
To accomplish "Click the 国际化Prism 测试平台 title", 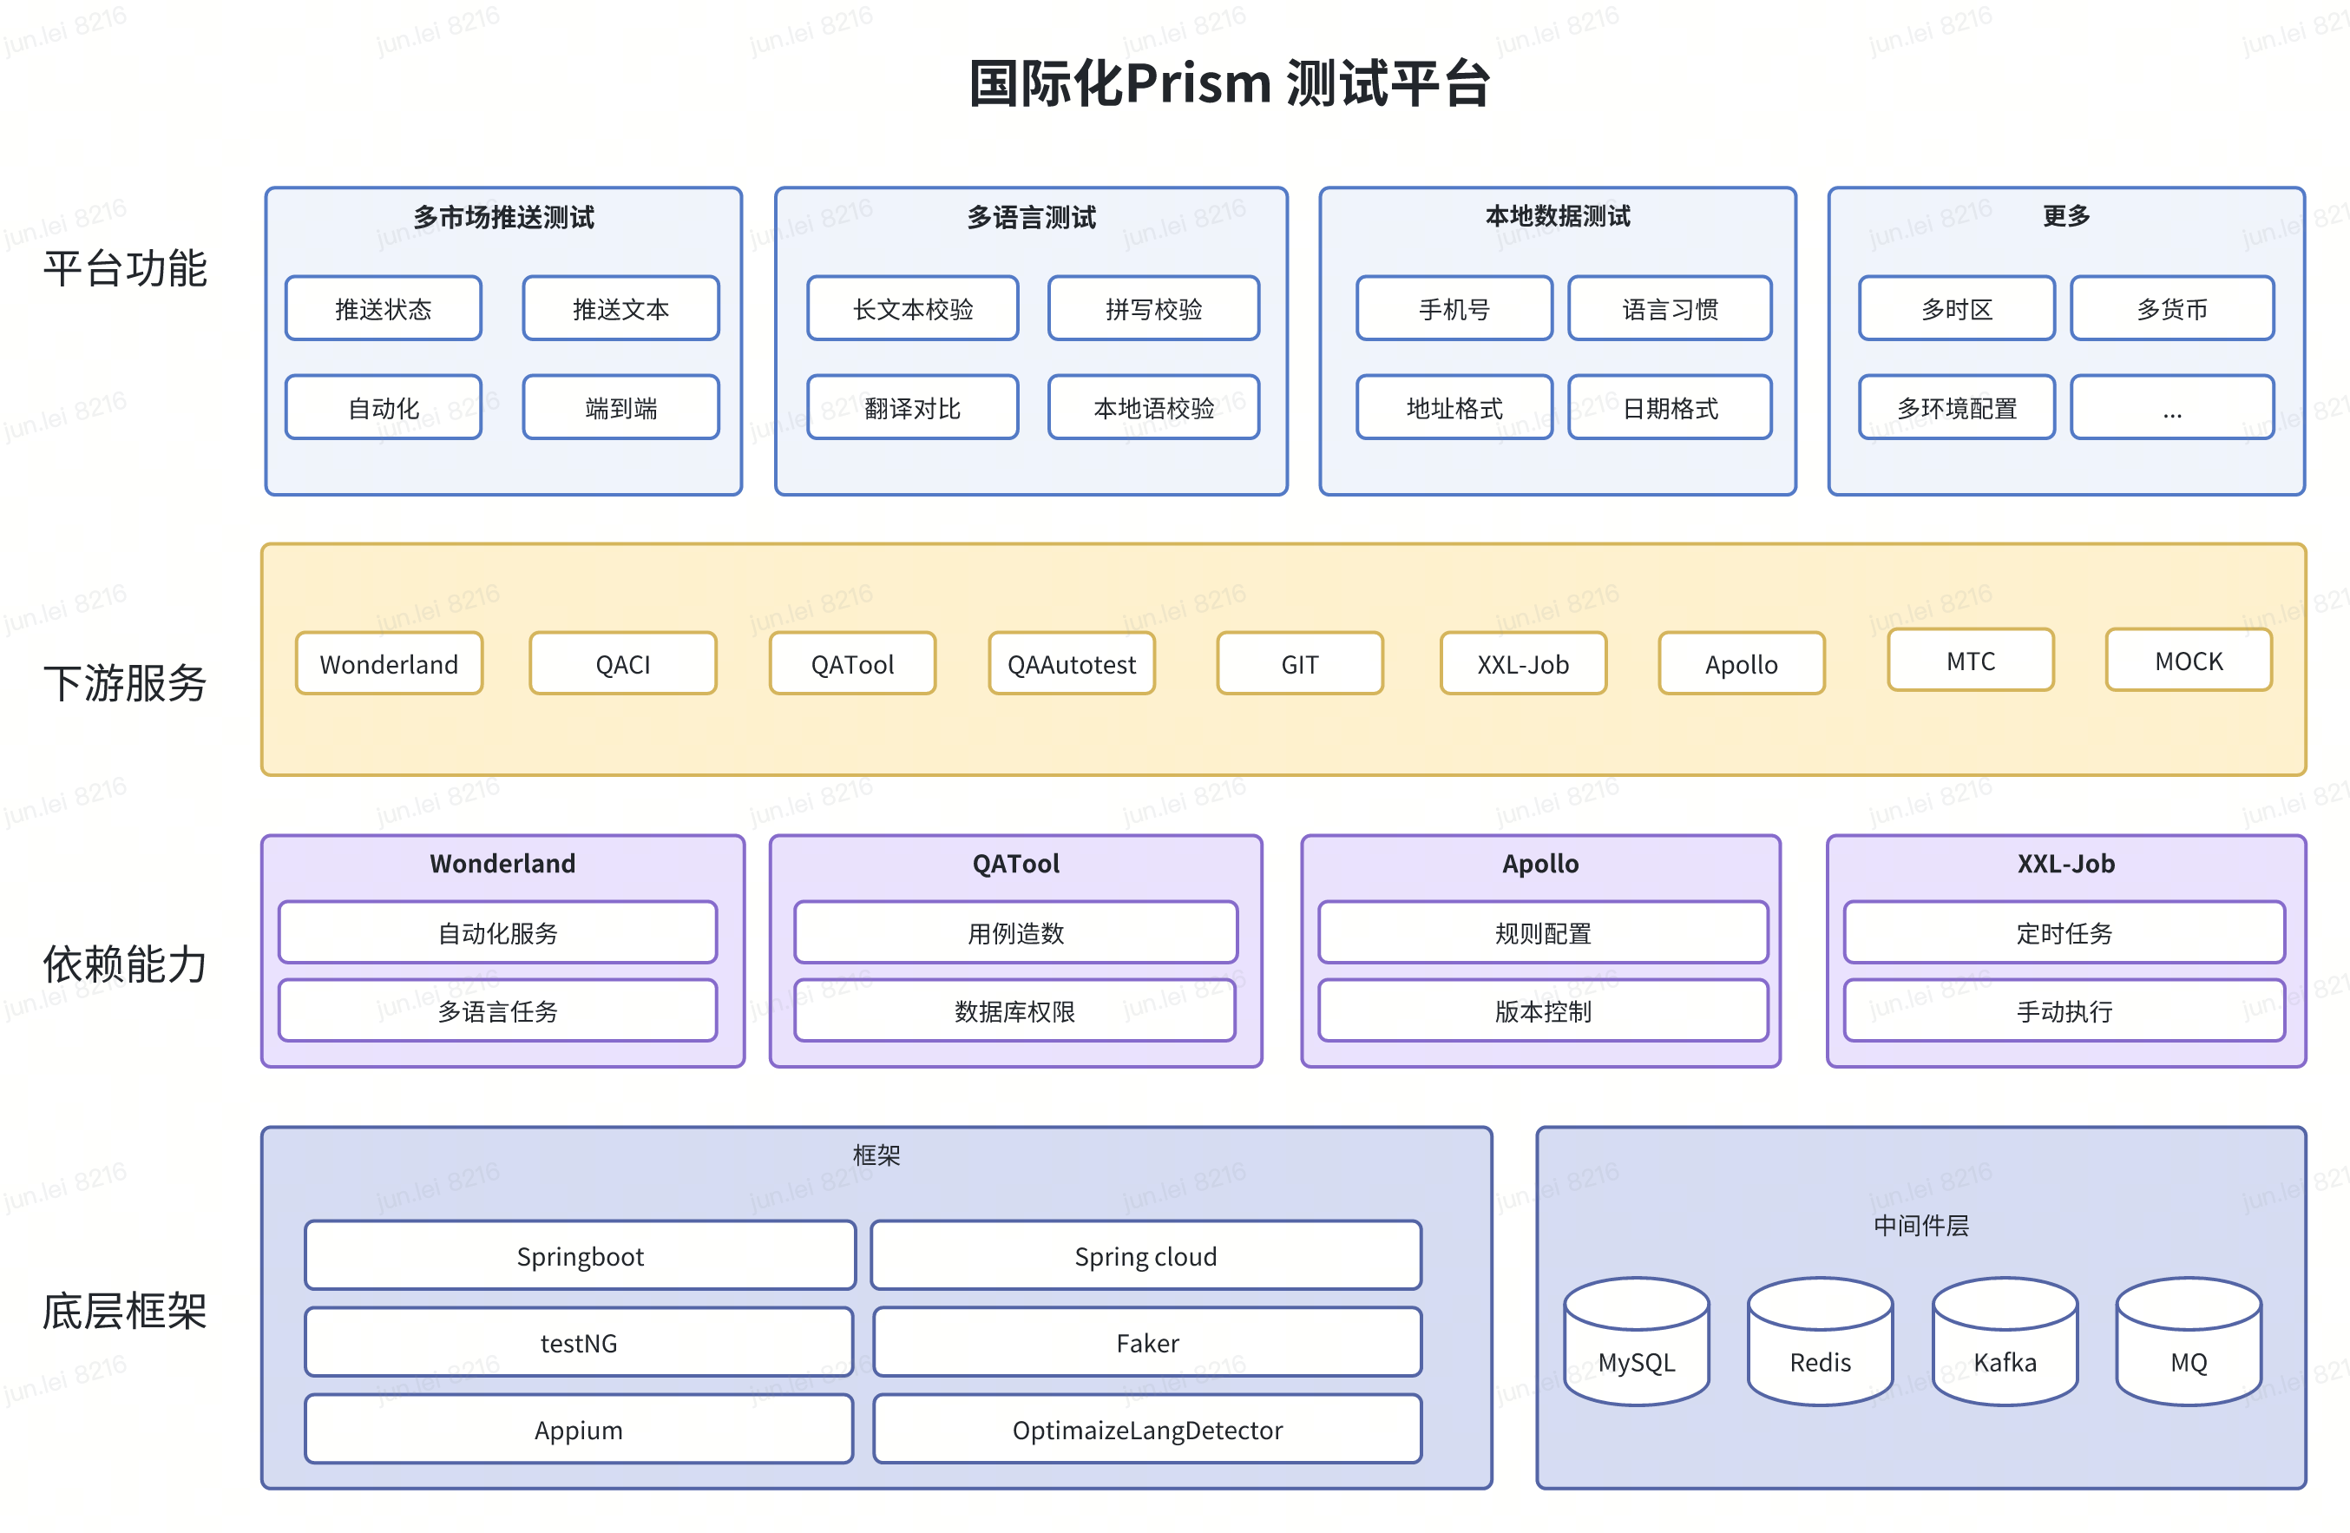I will (x=1228, y=83).
